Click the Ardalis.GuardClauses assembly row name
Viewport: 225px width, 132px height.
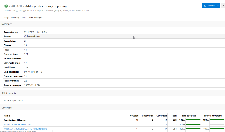point(15,120)
